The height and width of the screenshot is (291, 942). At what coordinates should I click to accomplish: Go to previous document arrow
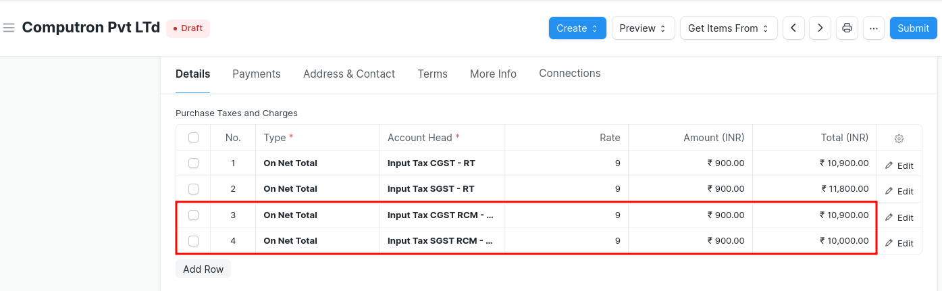[x=793, y=28]
